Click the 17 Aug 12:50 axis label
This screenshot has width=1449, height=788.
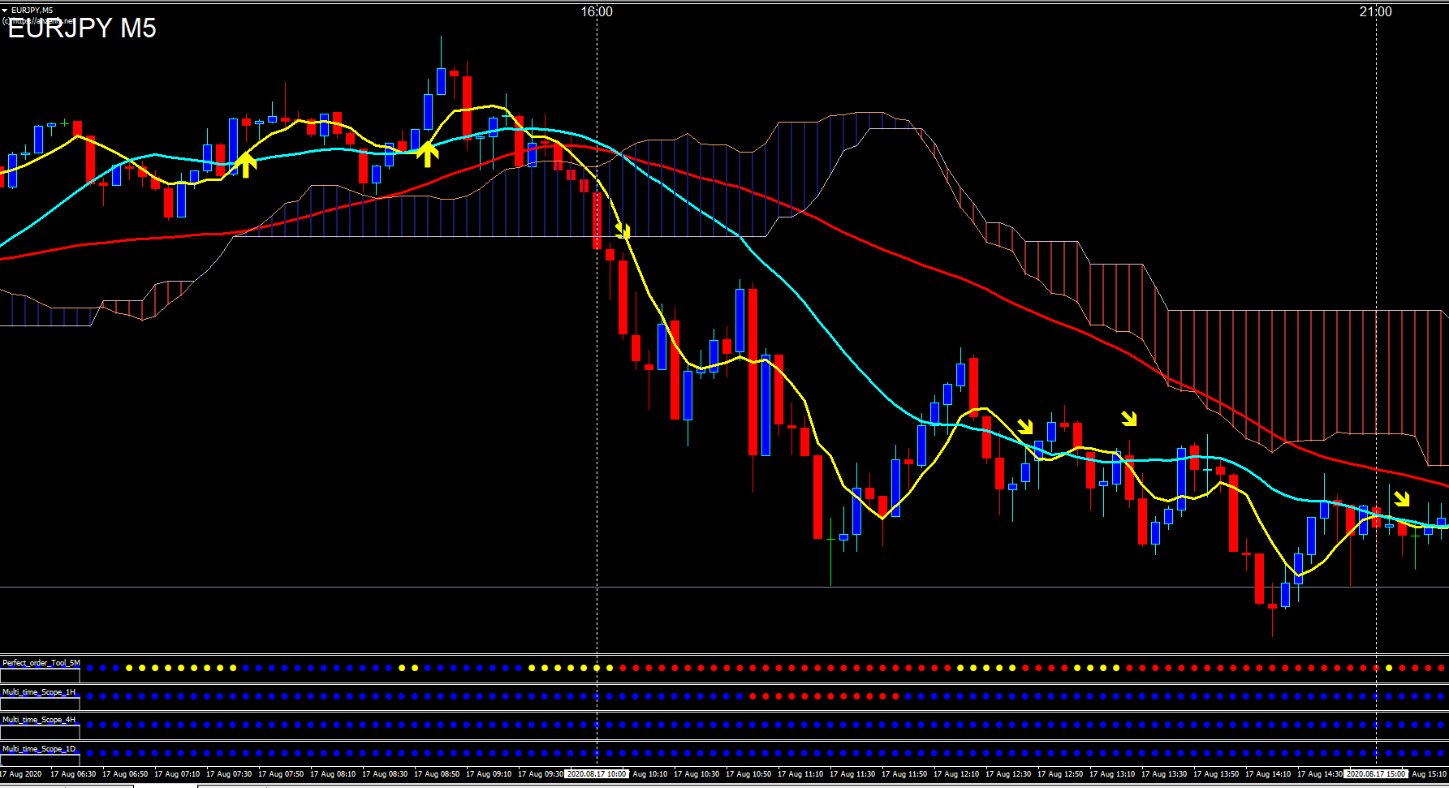1060,774
